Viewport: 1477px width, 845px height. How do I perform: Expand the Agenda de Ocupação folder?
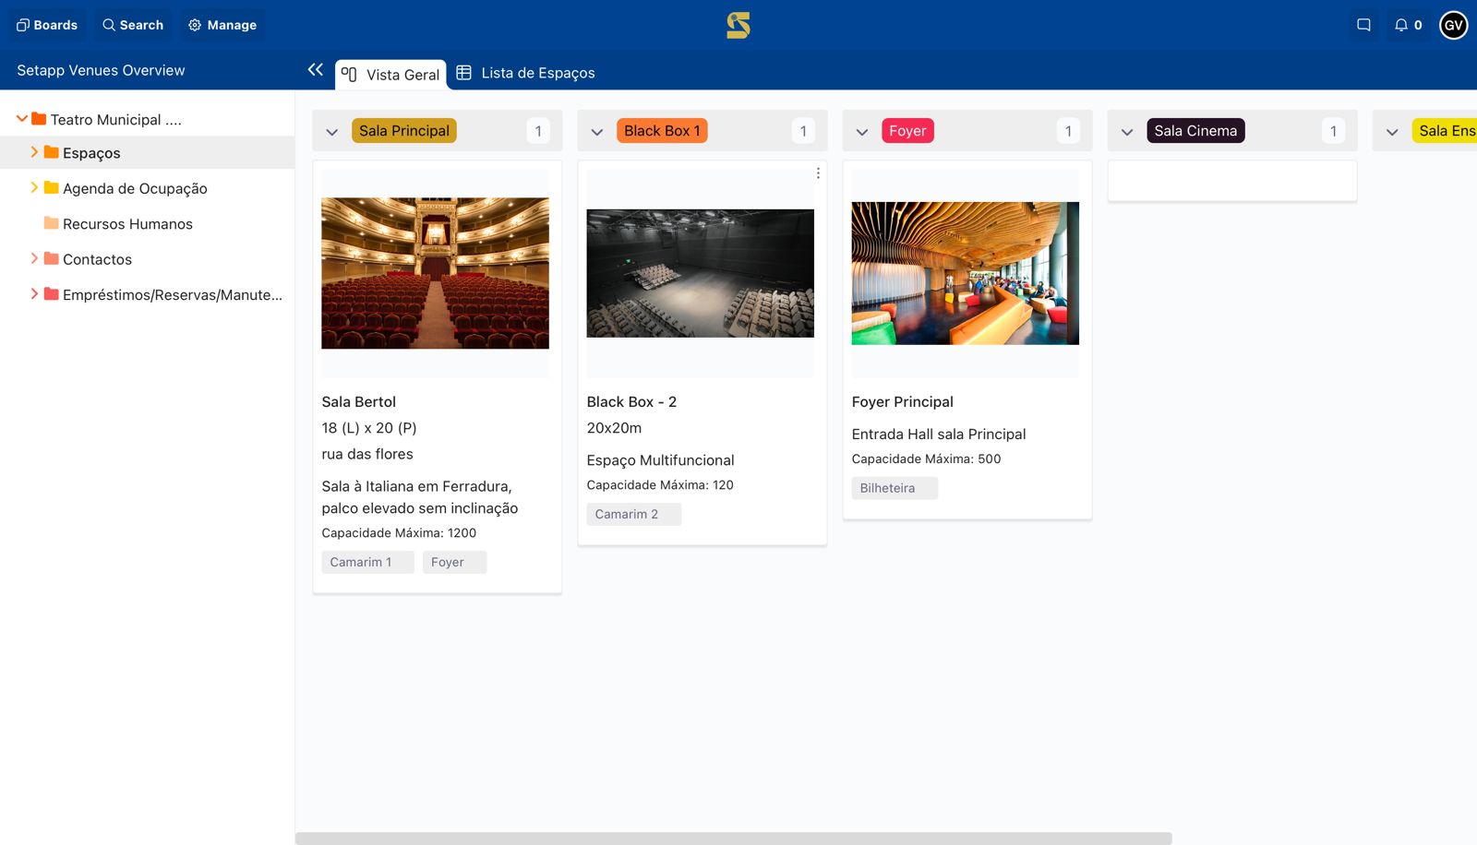34,187
